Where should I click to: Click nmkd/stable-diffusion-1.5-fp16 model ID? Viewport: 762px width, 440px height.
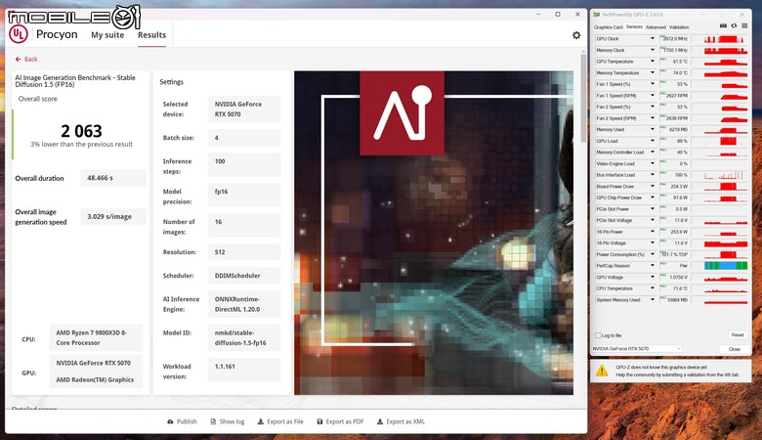pyautogui.click(x=244, y=337)
